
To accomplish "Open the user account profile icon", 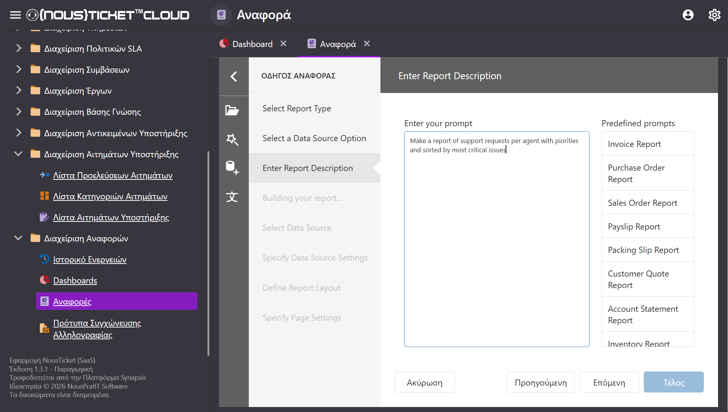I will [688, 15].
